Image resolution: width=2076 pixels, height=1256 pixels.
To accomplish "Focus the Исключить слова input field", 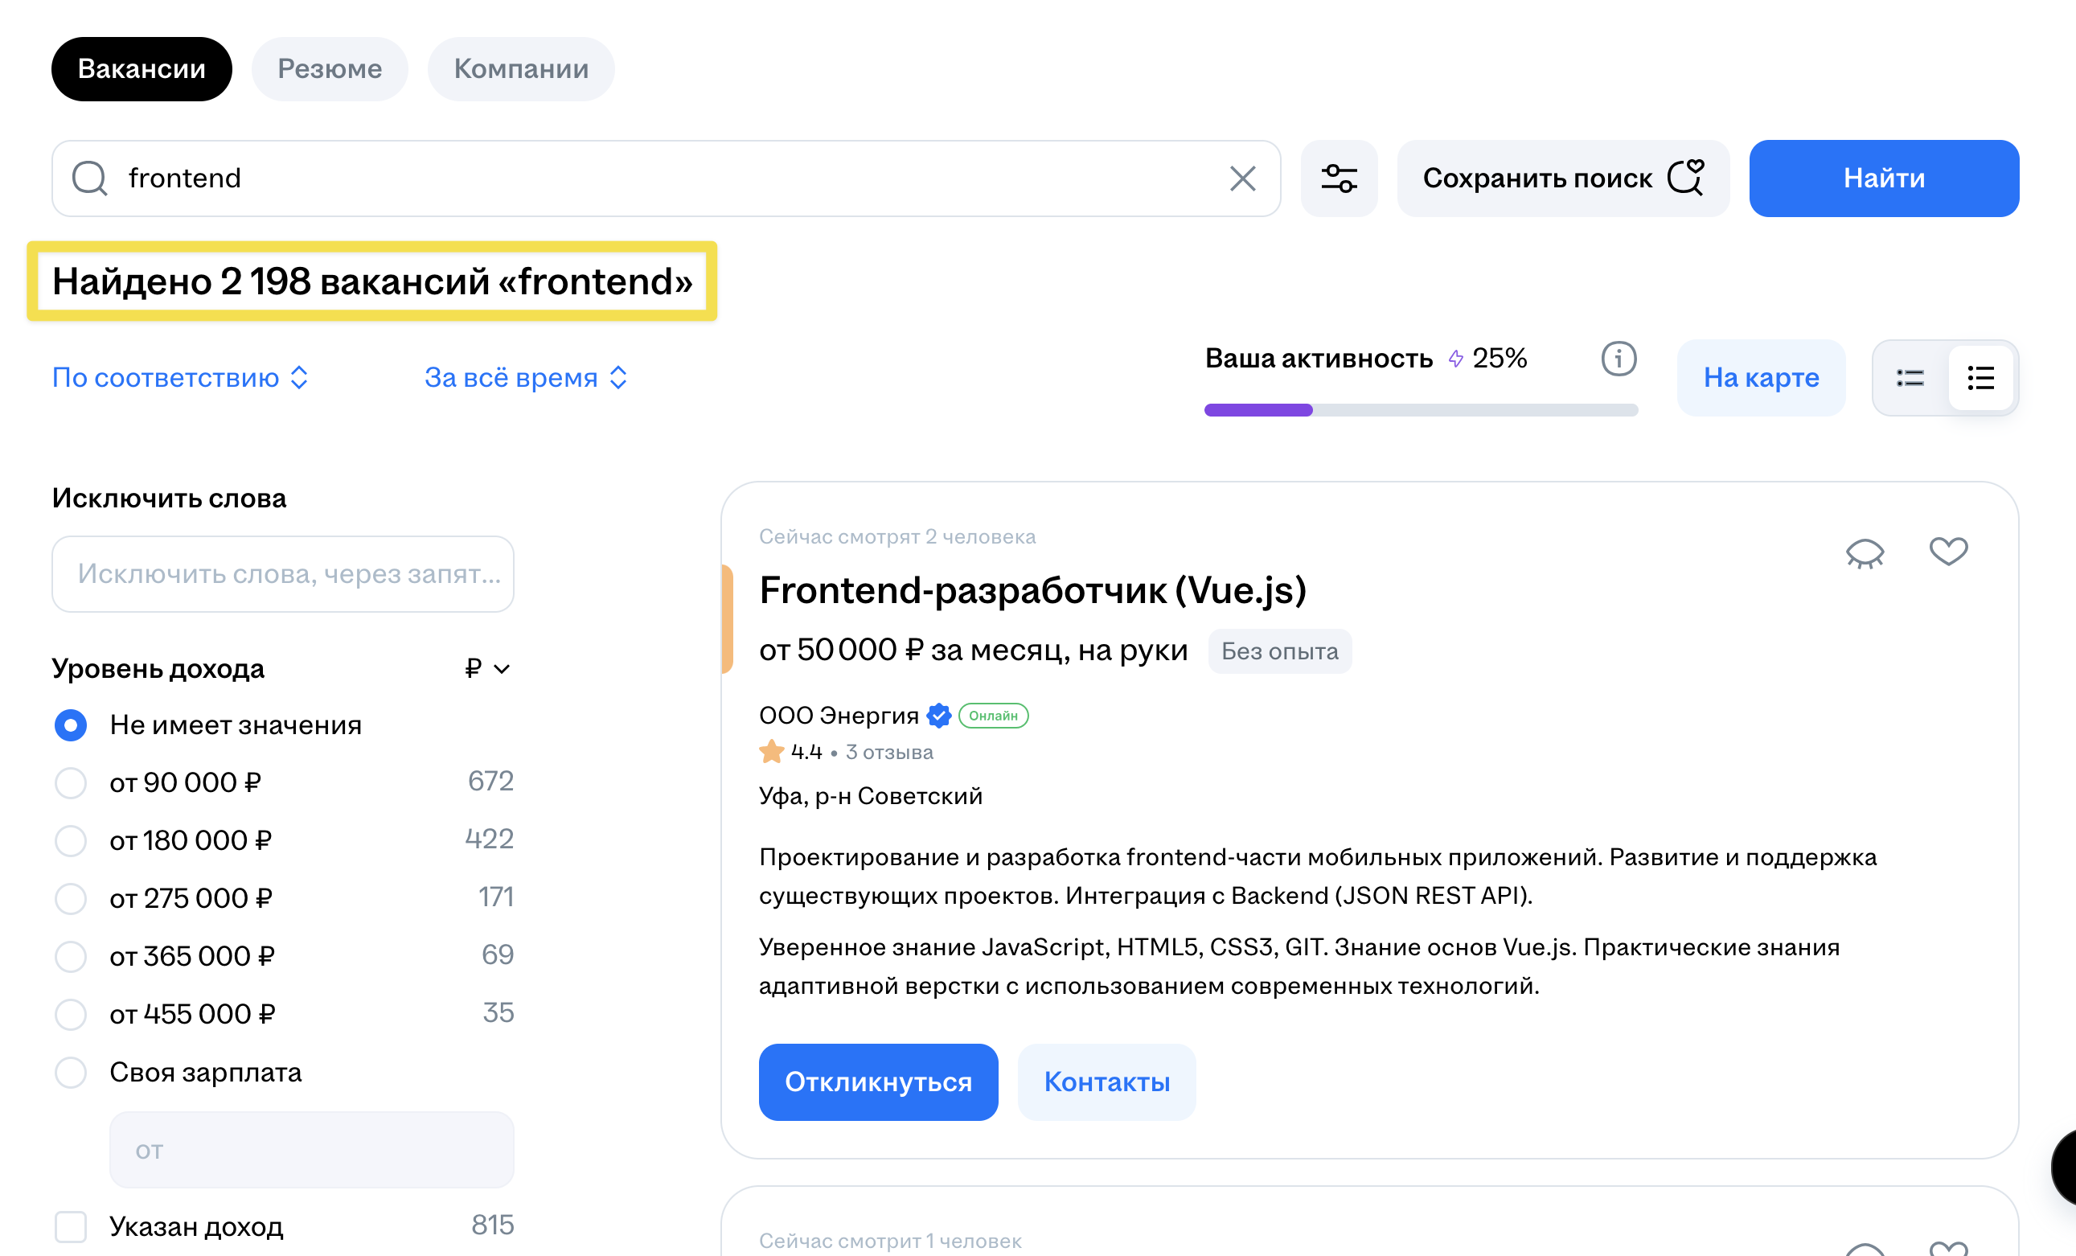I will [282, 573].
